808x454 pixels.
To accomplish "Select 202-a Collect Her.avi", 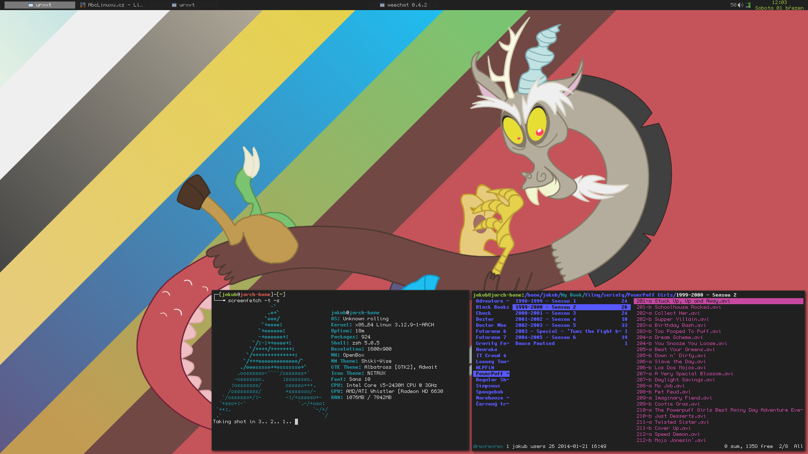I will point(668,313).
